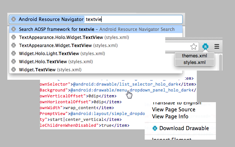
Task: Select 'Search AOSP framework for textvie' suggestion
Action: pyautogui.click(x=96, y=29)
